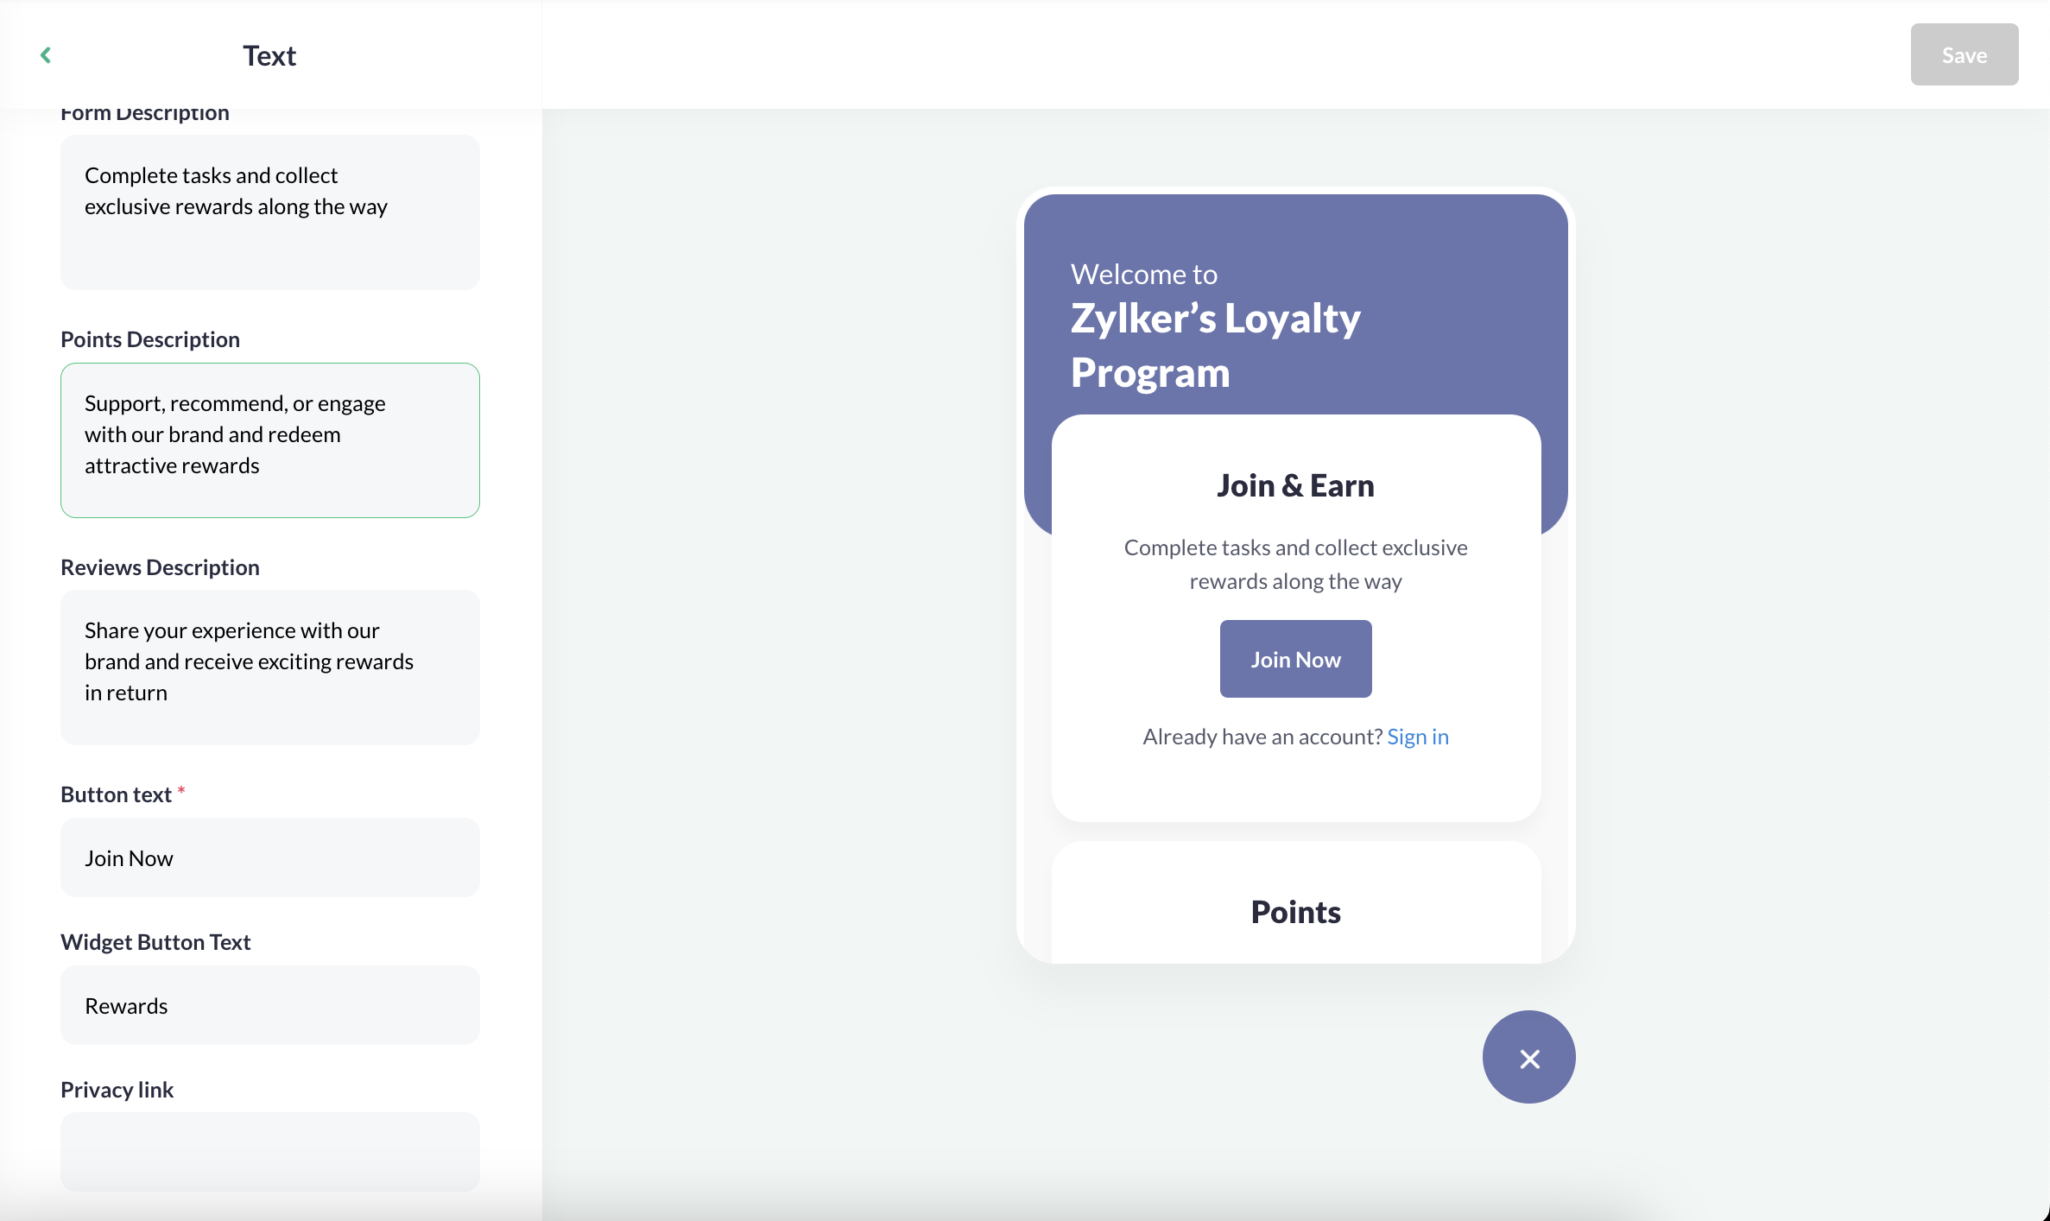The height and width of the screenshot is (1221, 2050).
Task: Click the Widget Button Text label
Action: [155, 942]
